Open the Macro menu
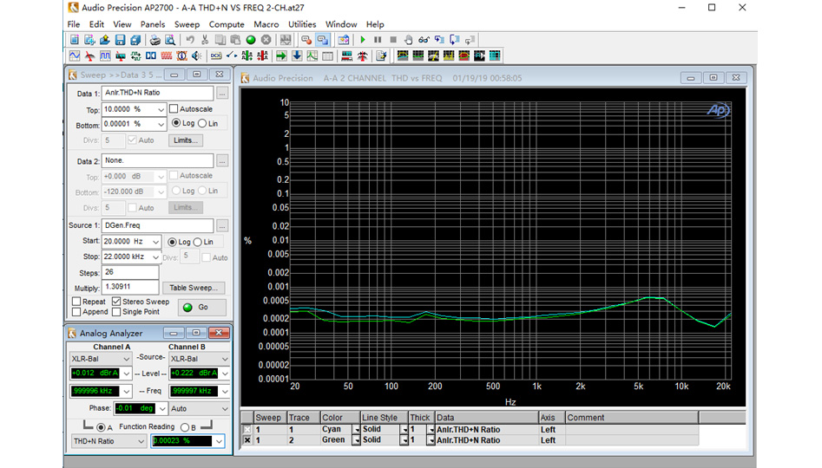Image resolution: width=822 pixels, height=468 pixels. (266, 24)
